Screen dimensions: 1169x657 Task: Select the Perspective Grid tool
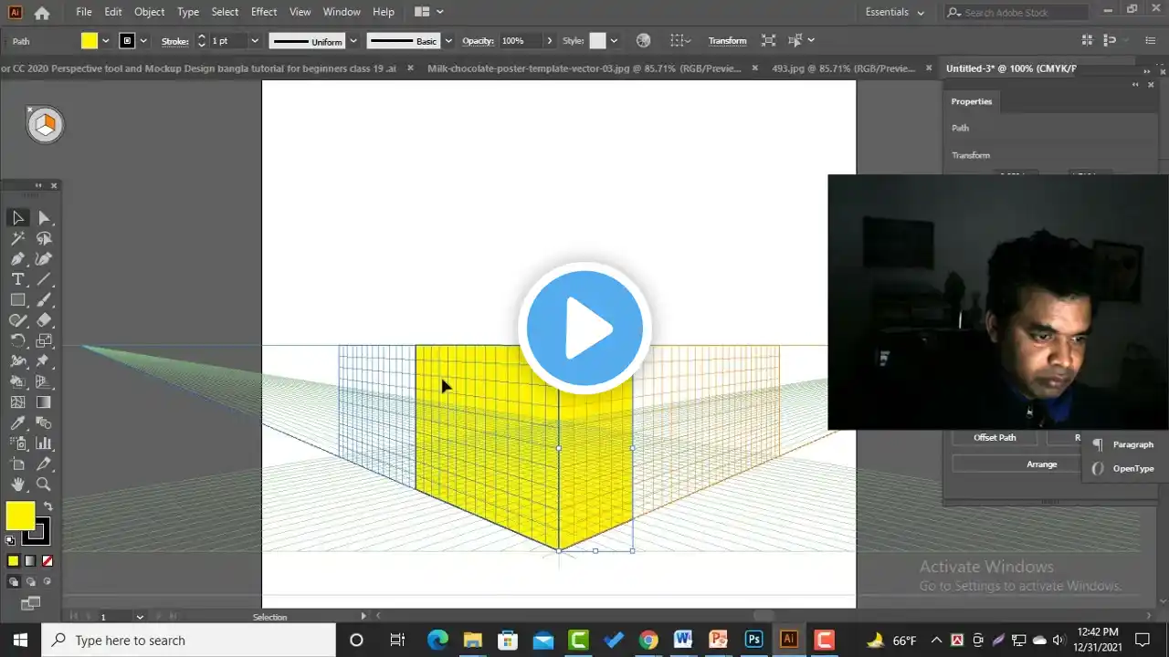tap(44, 382)
